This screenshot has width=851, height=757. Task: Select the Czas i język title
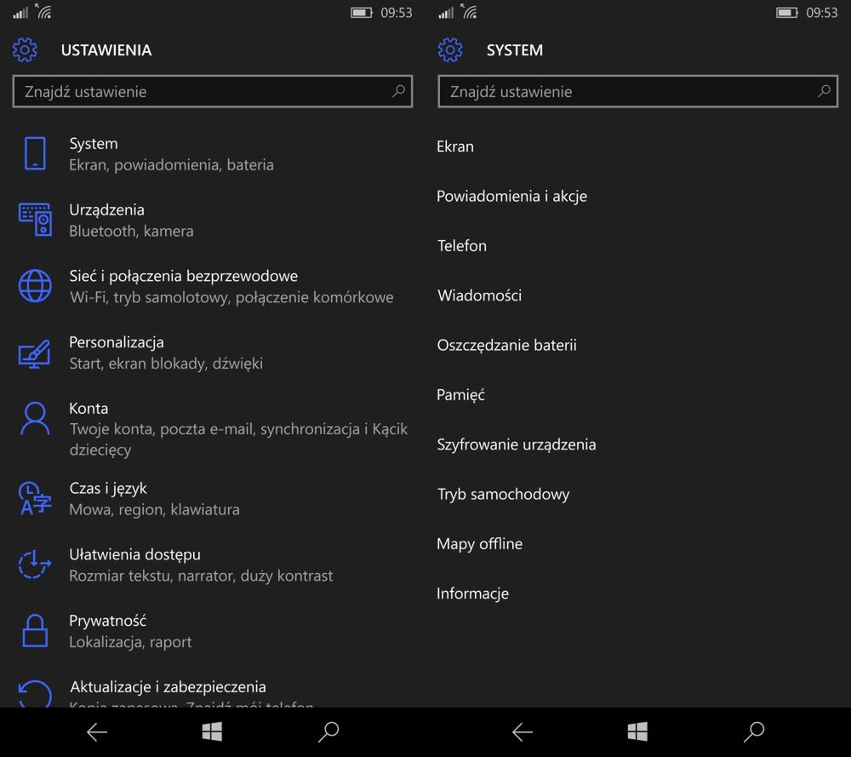[108, 488]
